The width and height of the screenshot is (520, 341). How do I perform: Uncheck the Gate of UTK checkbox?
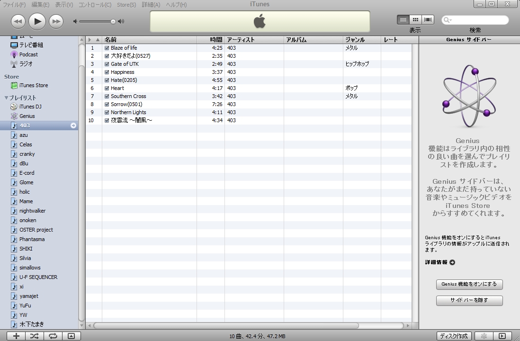(x=107, y=64)
